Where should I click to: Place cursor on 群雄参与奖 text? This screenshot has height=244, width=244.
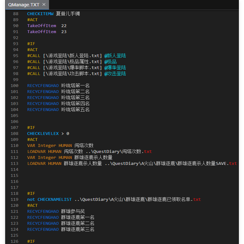[x=73, y=211]
